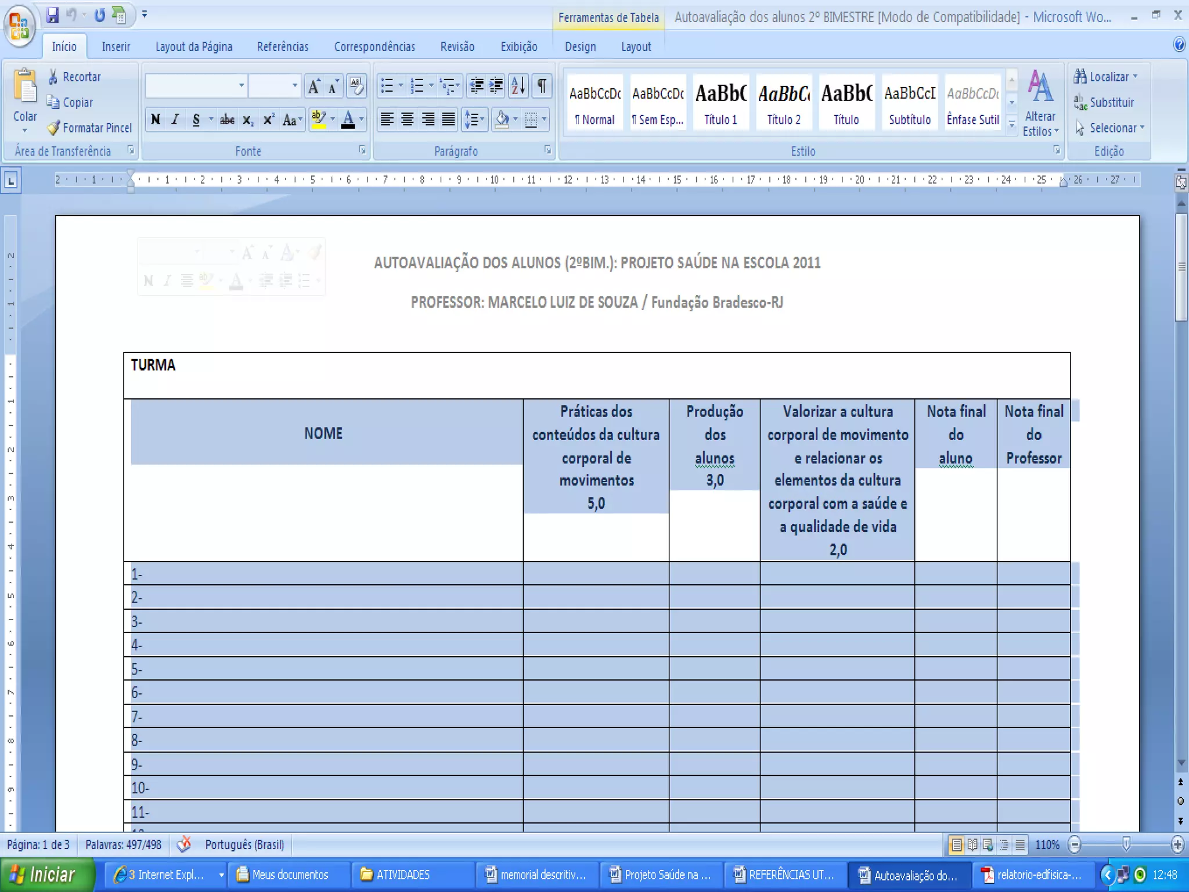Viewport: 1189px width, 892px height.
Task: Click the spelling check icon in status bar
Action: pos(184,844)
